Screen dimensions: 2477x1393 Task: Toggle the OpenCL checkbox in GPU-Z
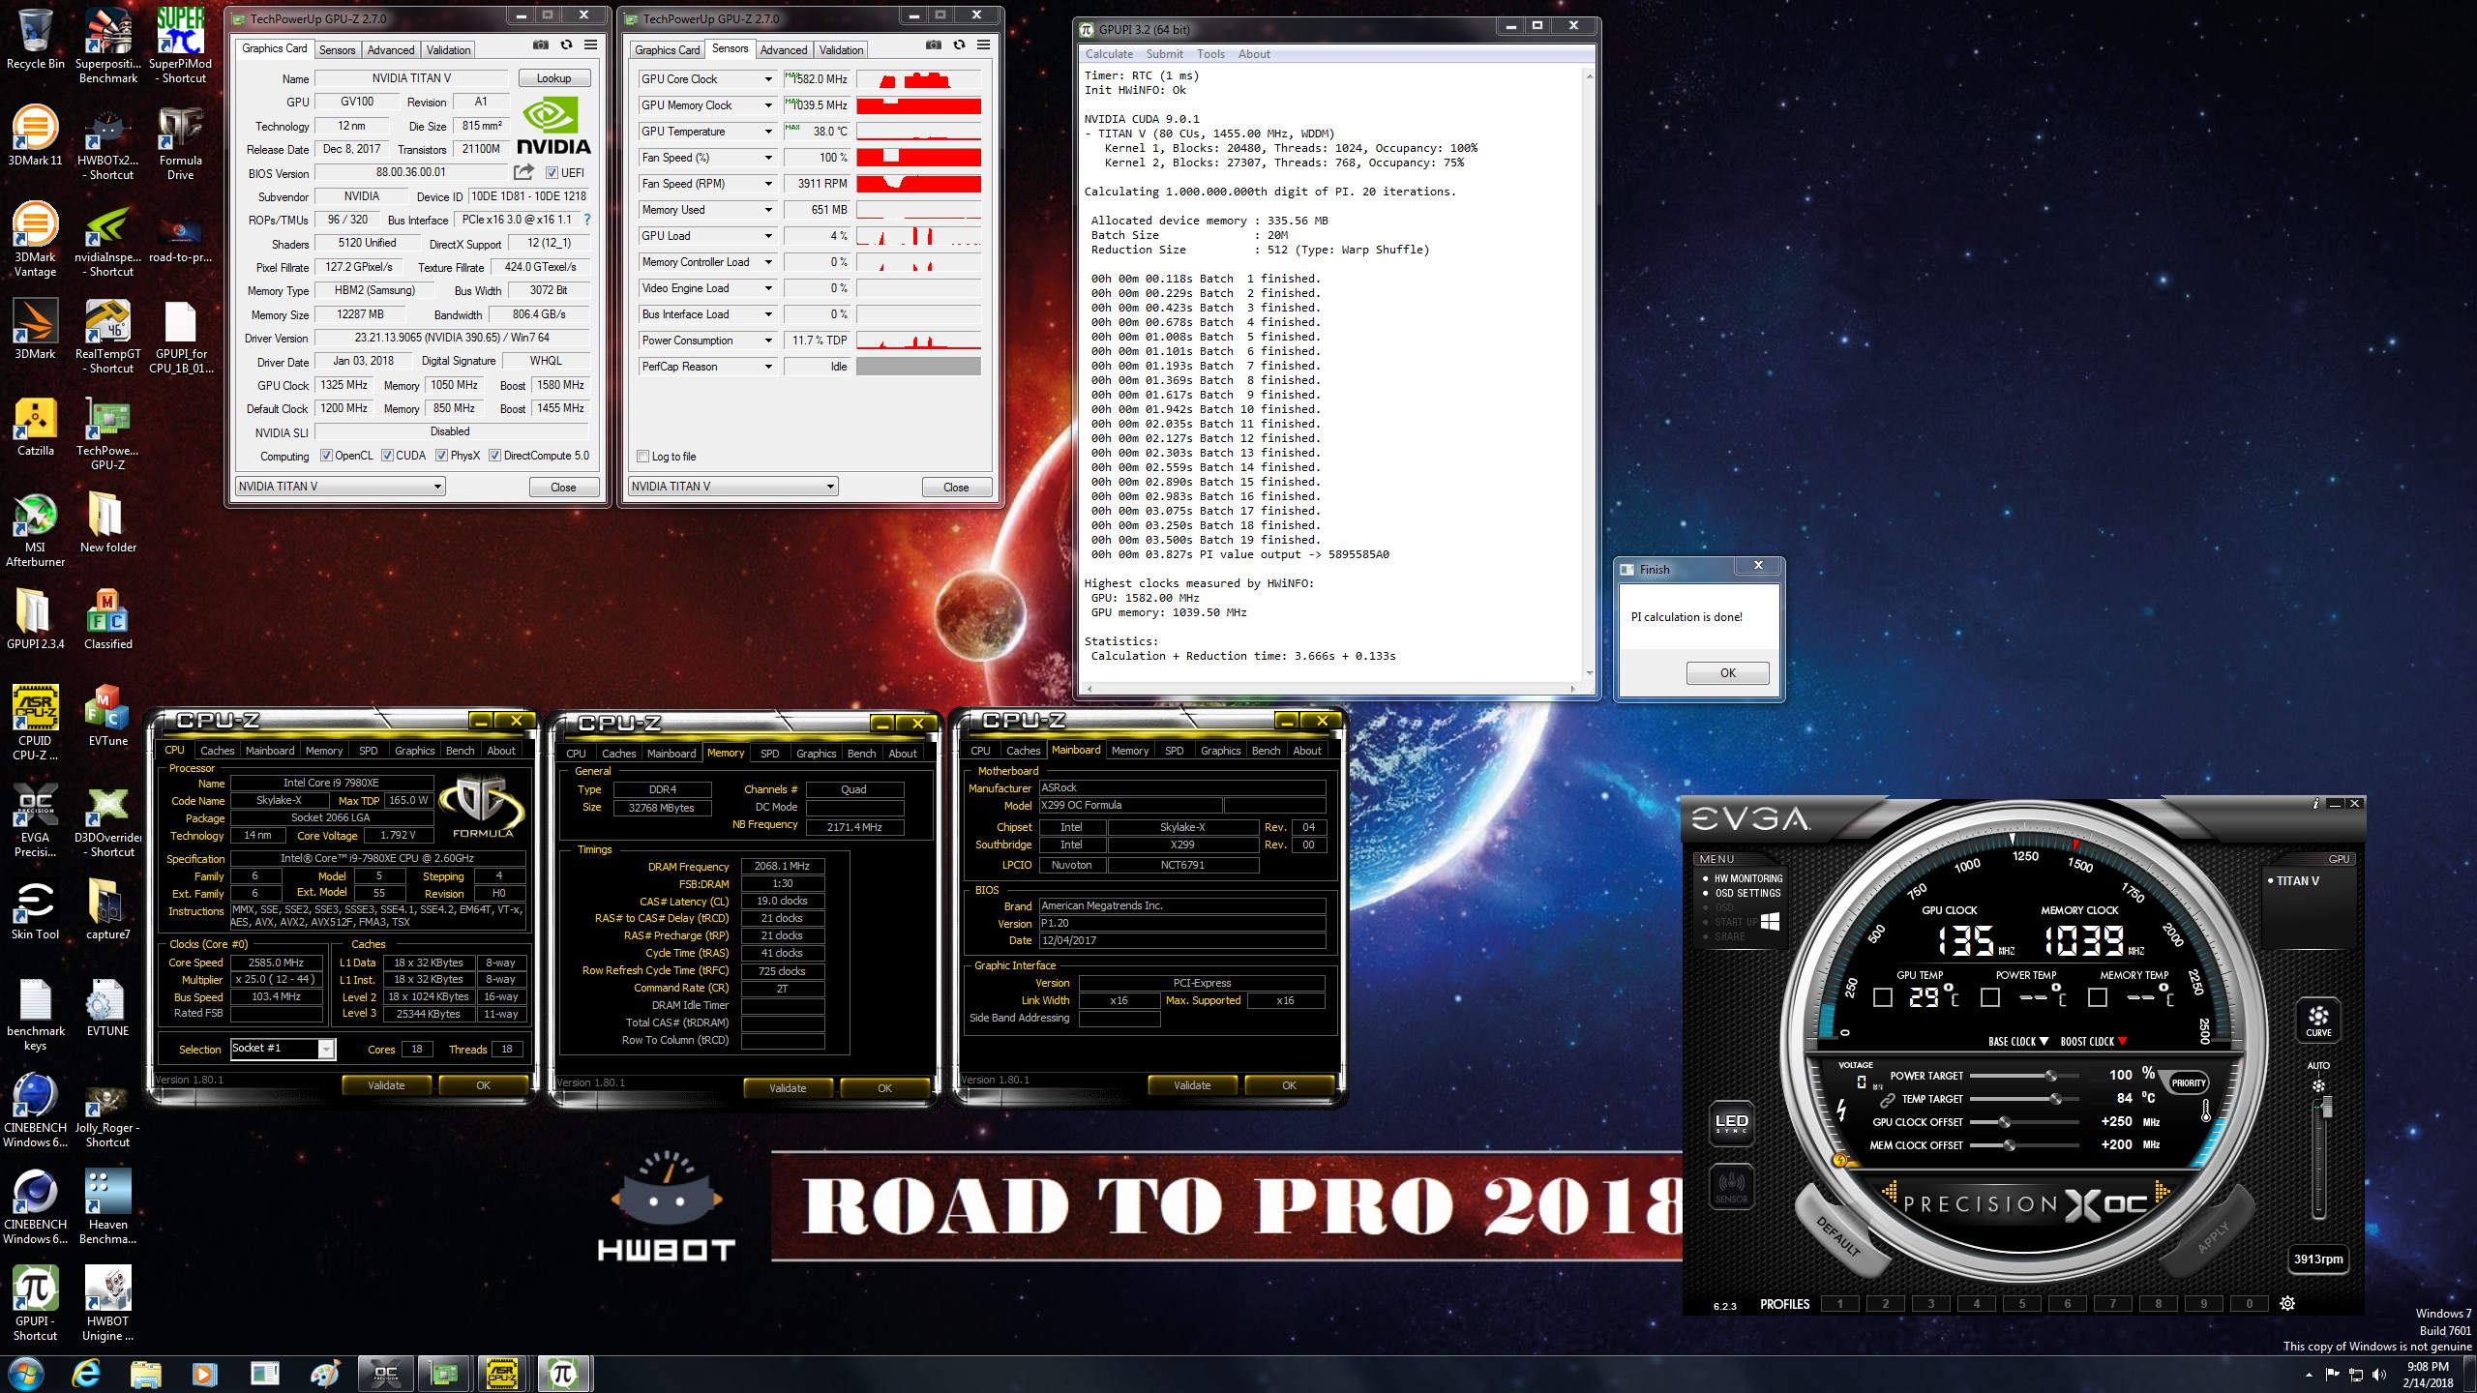326,456
